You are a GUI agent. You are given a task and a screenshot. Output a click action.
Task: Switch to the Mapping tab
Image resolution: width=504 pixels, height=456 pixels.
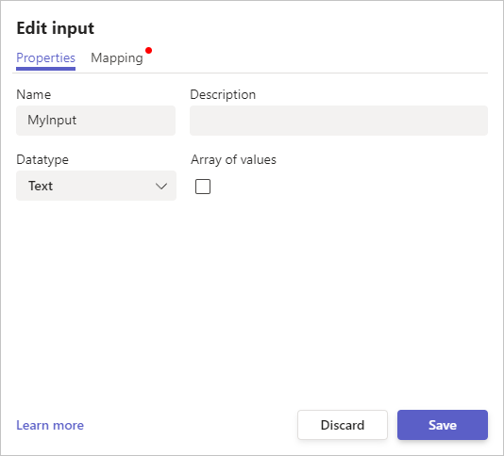point(117,58)
